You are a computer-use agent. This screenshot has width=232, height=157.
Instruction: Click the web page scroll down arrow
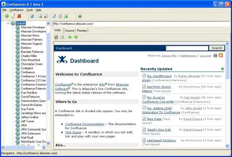[x=227, y=146]
